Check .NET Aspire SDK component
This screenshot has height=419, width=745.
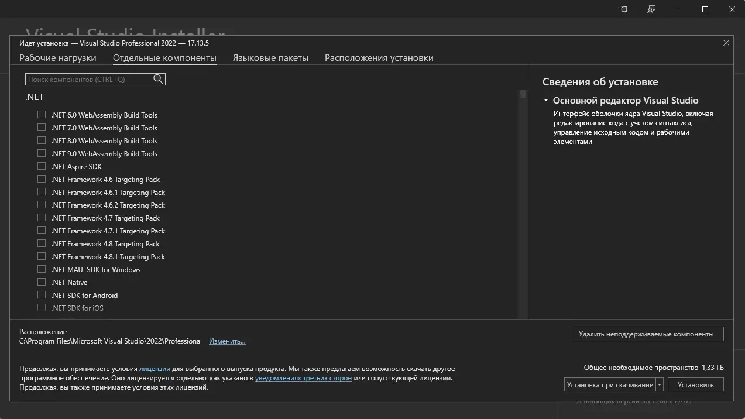coord(42,166)
